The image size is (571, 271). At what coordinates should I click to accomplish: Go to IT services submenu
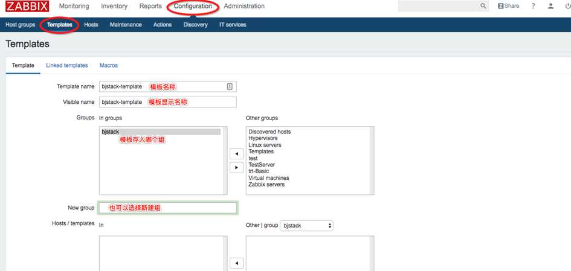point(233,25)
